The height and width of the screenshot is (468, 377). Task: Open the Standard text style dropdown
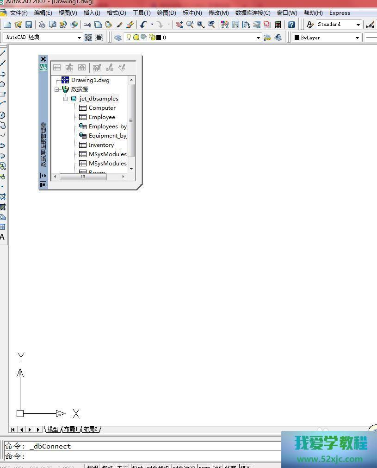[x=358, y=25]
